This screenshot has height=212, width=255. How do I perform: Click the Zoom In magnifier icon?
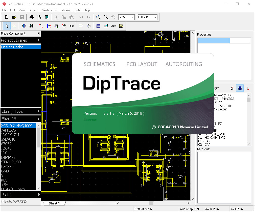tap(98, 17)
